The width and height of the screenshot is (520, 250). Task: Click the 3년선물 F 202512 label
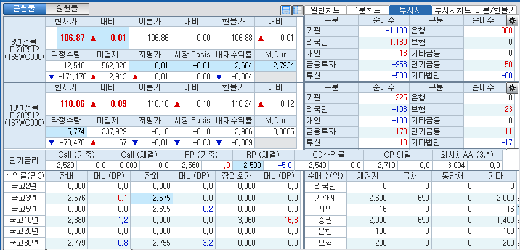[23, 49]
